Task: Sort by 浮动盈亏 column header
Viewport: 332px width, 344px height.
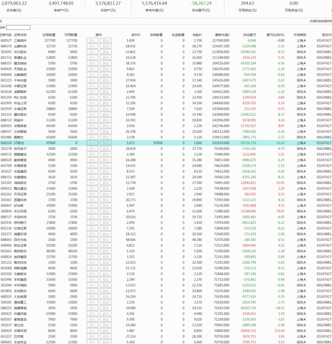Action: 249,35
